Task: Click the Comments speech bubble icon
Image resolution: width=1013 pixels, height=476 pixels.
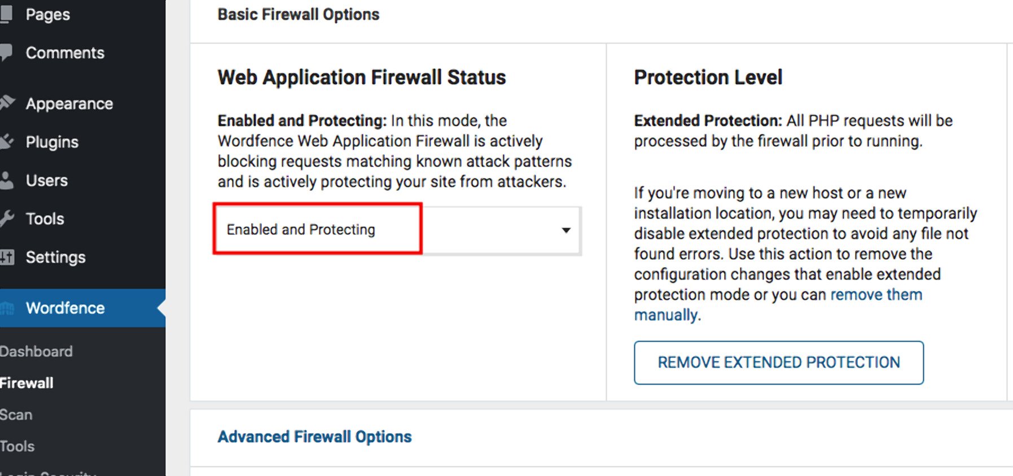Action: pos(6,53)
